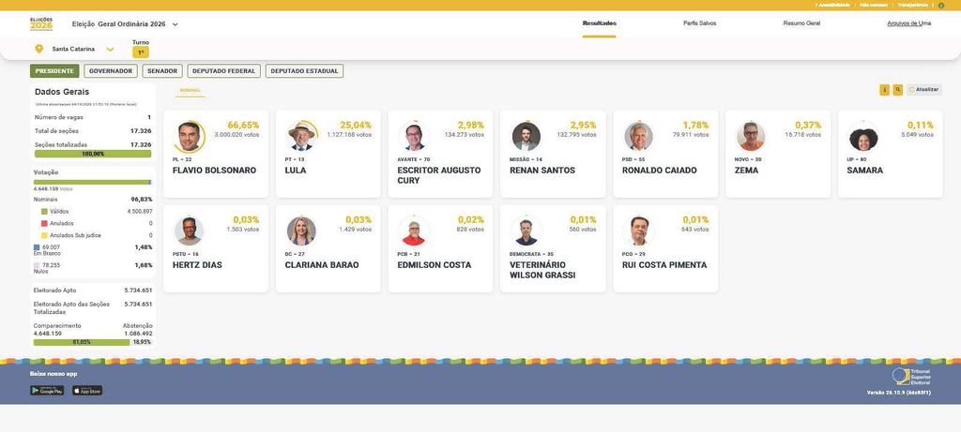The width and height of the screenshot is (961, 432).
Task: Open the App Store badge
Action: (x=87, y=391)
